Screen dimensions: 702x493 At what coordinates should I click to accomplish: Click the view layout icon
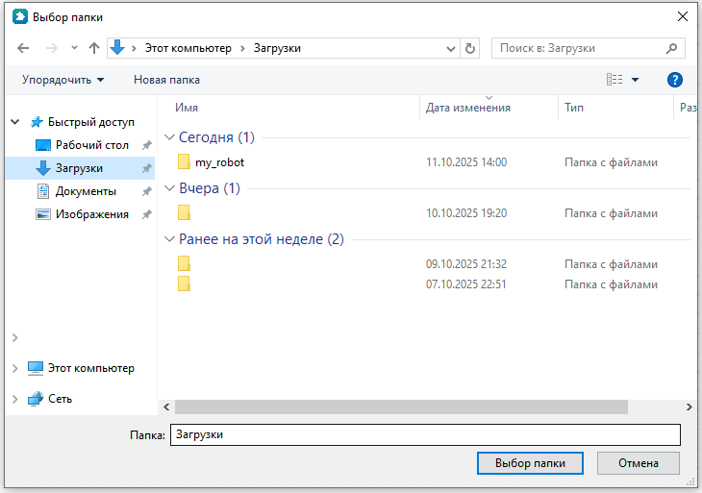[614, 80]
